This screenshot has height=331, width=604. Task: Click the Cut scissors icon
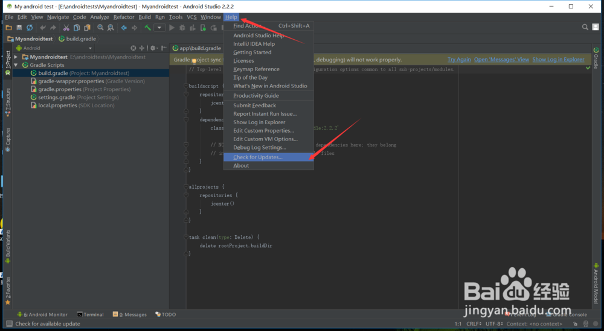click(66, 28)
